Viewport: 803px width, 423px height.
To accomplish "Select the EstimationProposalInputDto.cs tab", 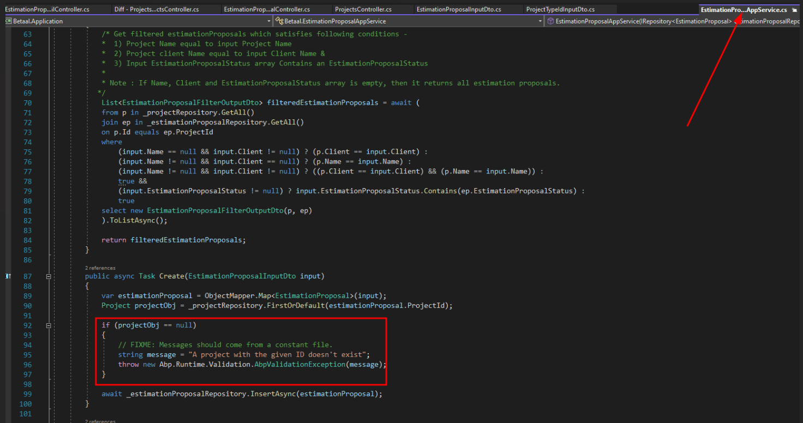I will (x=458, y=10).
